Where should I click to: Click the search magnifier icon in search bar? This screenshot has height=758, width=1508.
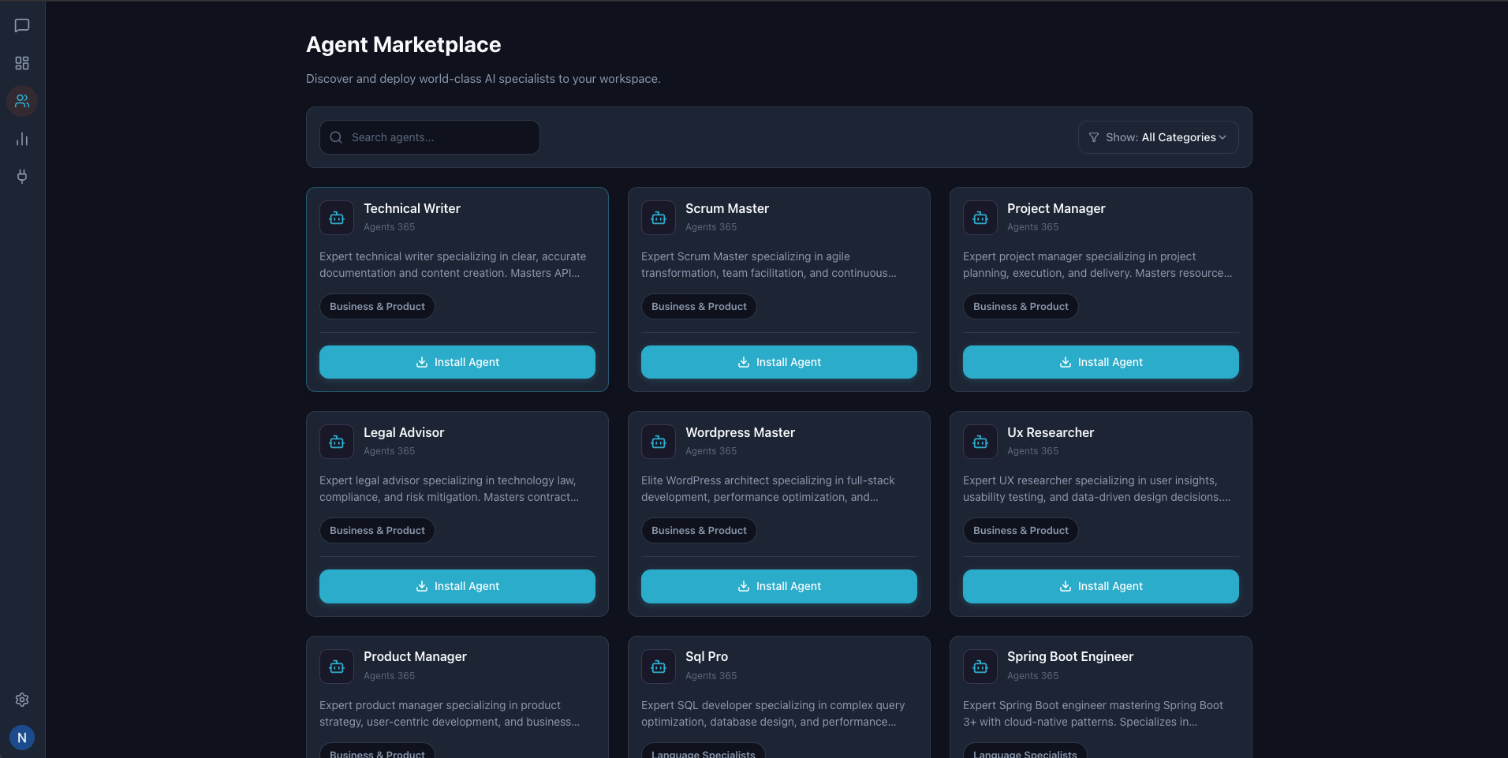click(x=335, y=136)
